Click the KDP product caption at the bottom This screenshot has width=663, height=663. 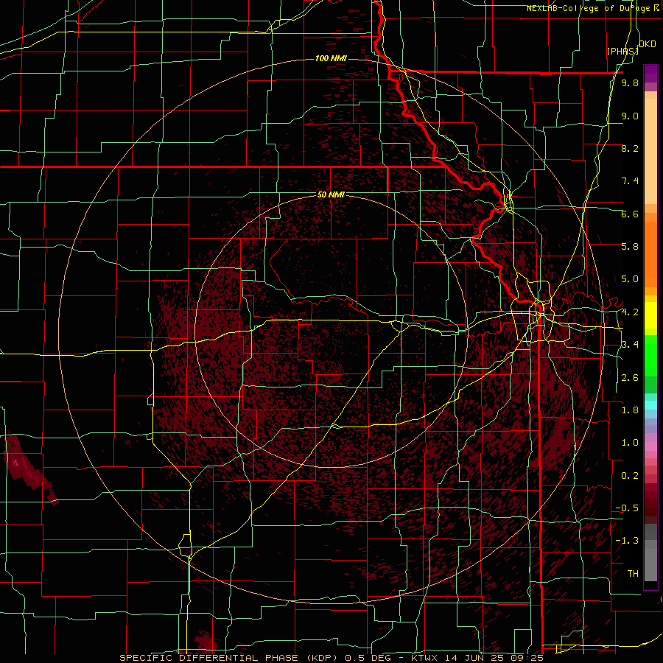click(331, 658)
